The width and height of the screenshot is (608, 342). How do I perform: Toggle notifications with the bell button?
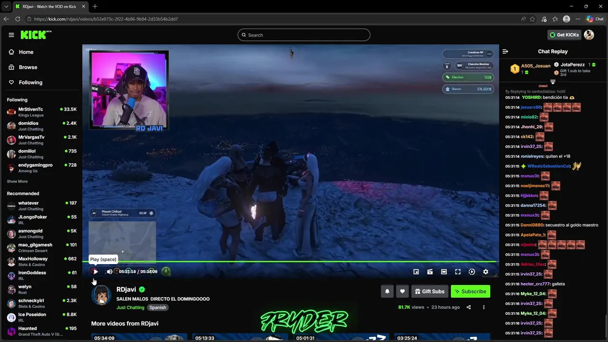[x=387, y=291]
